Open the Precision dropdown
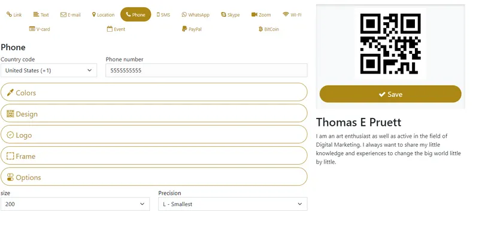479x233 pixels. pyautogui.click(x=233, y=204)
